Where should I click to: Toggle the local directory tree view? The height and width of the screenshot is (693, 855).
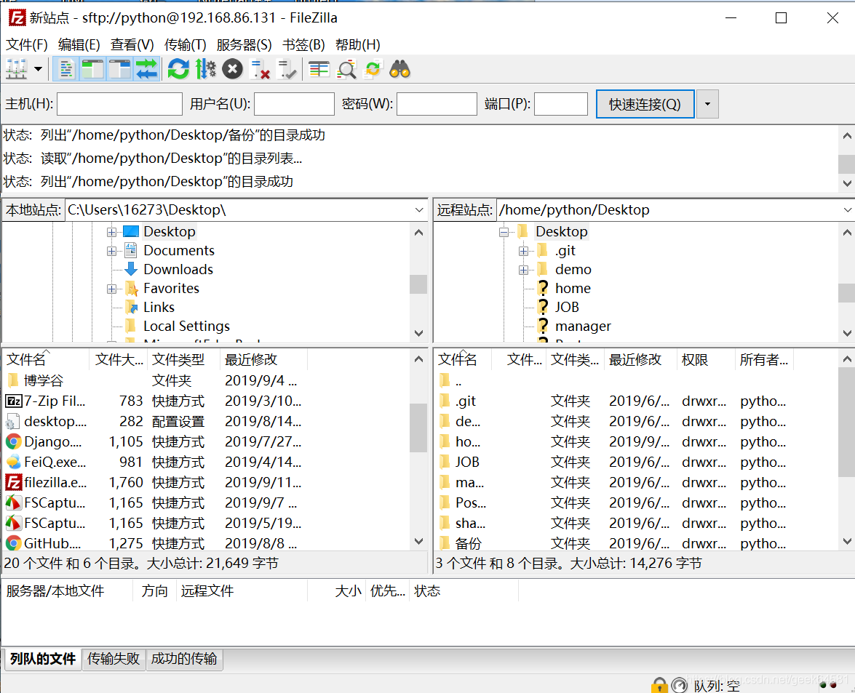[92, 69]
